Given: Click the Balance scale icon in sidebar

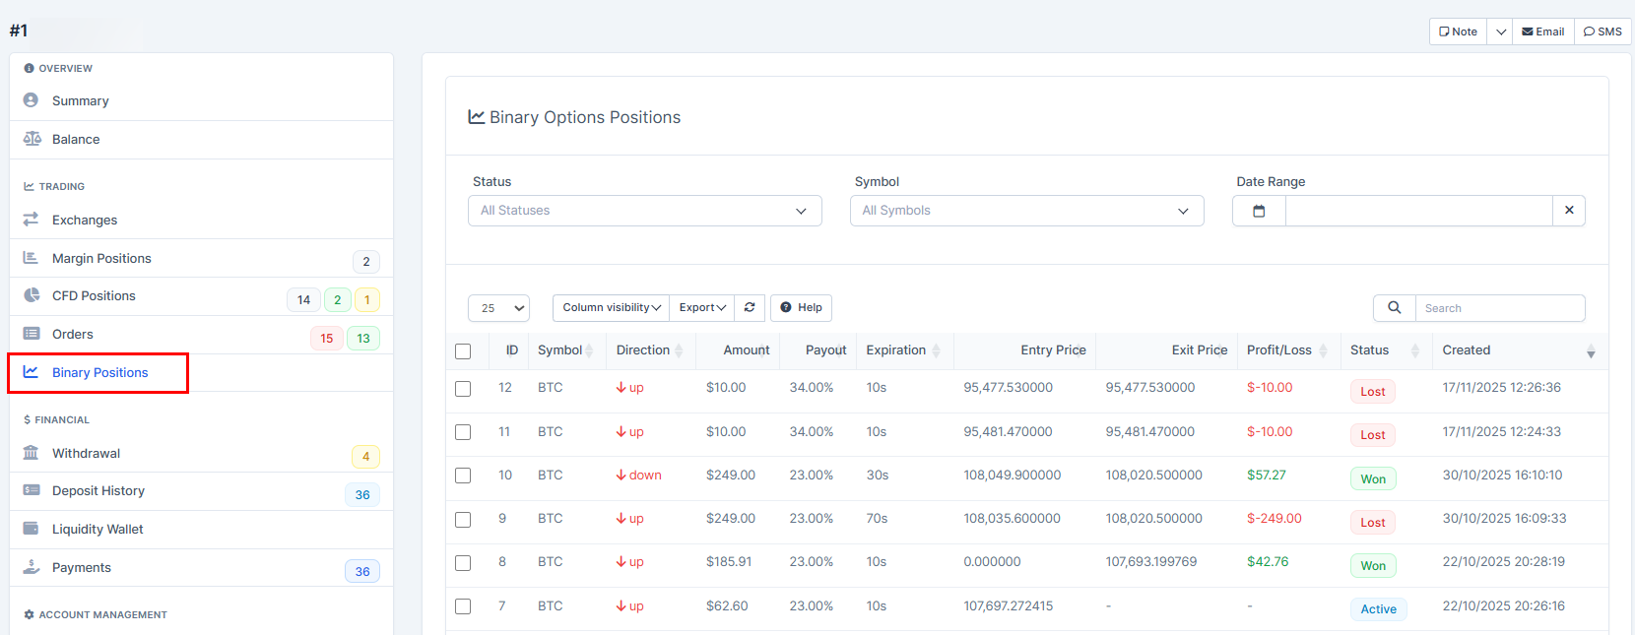Looking at the screenshot, I should [x=32, y=139].
